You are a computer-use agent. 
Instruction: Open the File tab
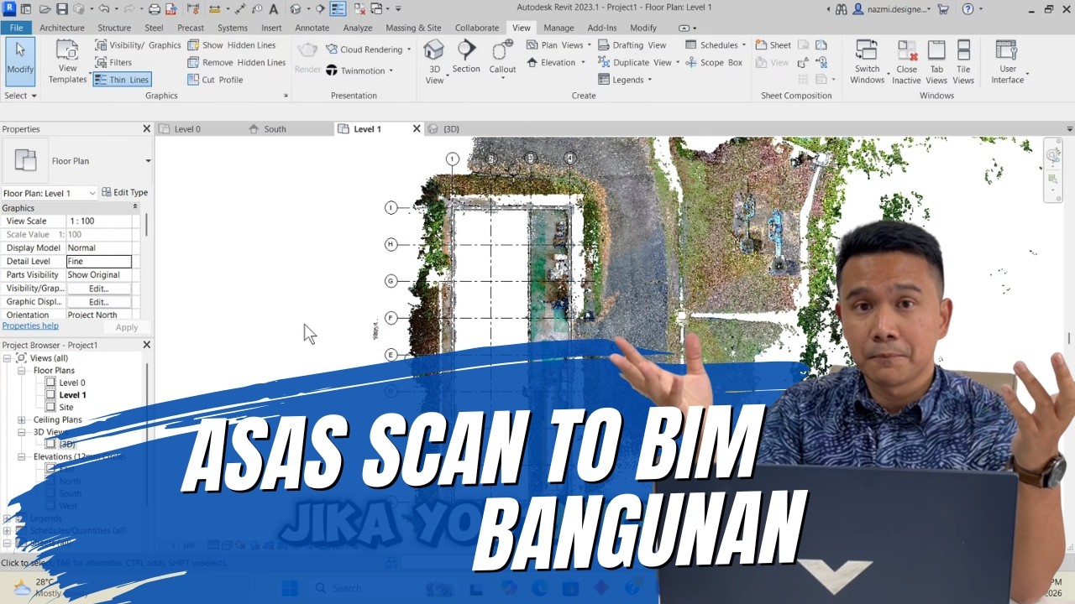coord(16,28)
